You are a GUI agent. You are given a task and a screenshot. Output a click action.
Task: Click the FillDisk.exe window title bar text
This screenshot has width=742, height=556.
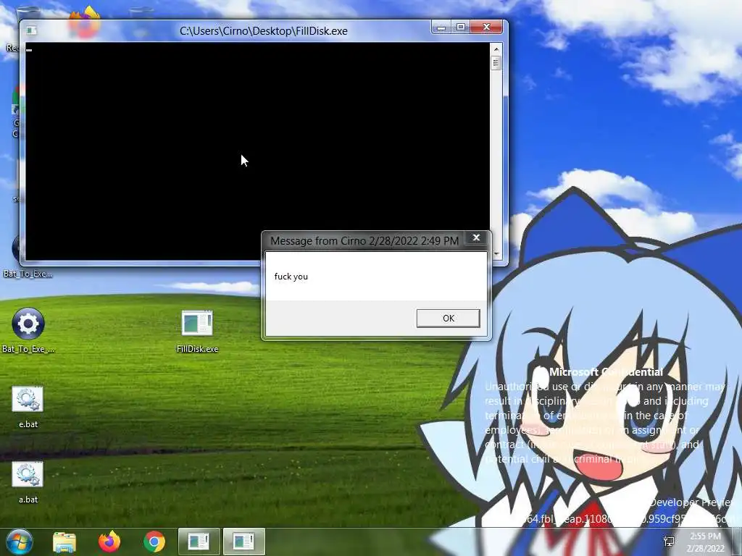tap(264, 31)
